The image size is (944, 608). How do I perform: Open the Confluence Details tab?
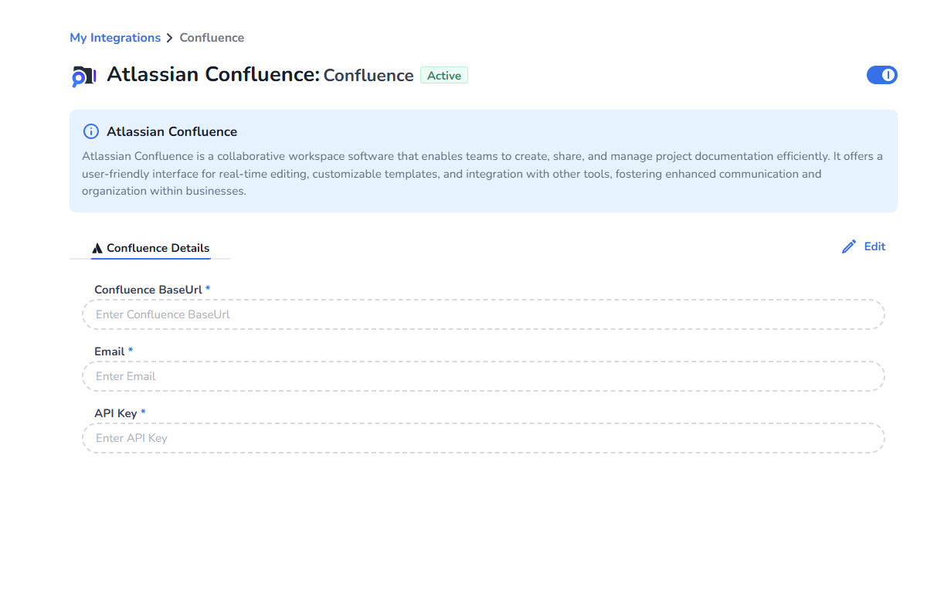151,248
